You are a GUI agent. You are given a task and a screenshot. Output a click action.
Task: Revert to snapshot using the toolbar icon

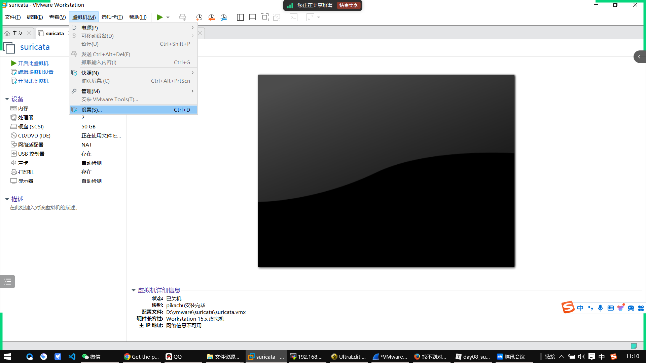(x=212, y=17)
